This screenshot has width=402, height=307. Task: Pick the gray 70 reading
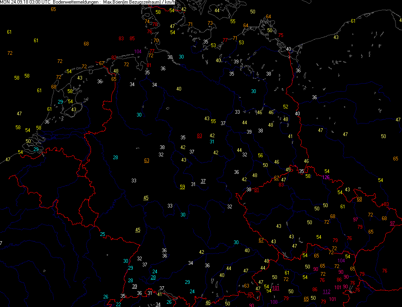pos(156,41)
